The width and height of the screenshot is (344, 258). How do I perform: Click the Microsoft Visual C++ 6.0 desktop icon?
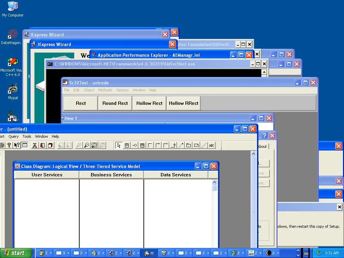click(x=12, y=67)
